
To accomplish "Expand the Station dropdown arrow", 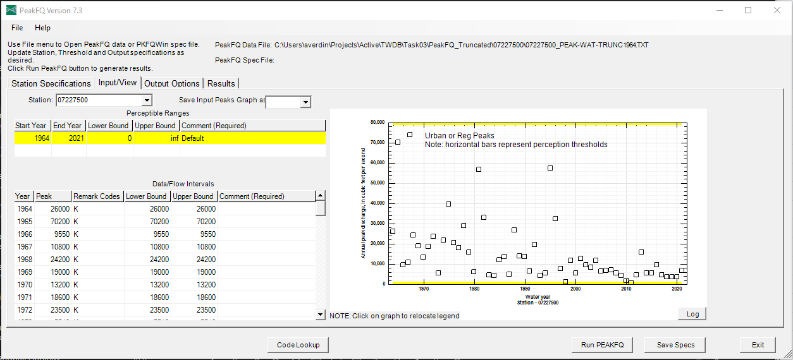I will coord(147,100).
